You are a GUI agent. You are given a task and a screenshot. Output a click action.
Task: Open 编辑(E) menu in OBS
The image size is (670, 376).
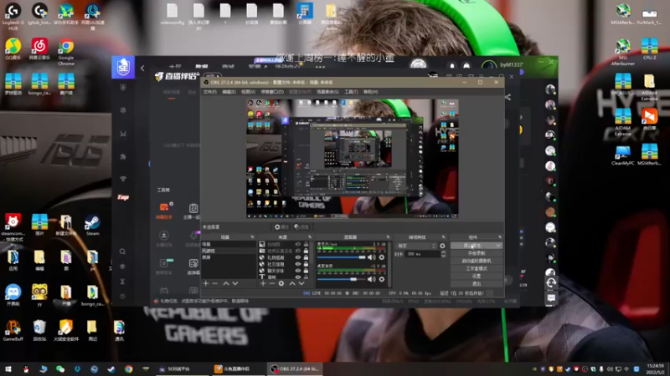click(229, 92)
